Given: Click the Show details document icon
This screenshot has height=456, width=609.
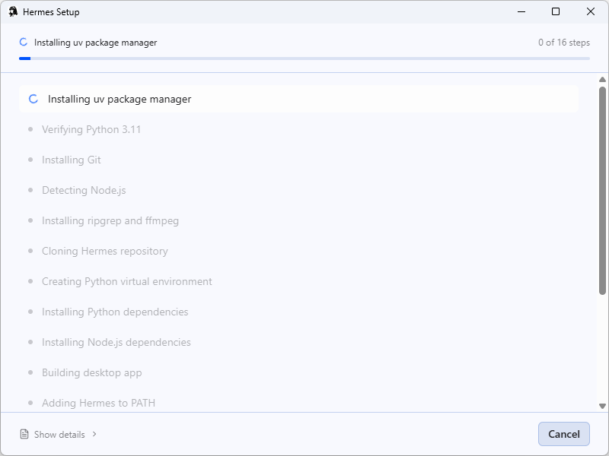Looking at the screenshot, I should click(24, 434).
